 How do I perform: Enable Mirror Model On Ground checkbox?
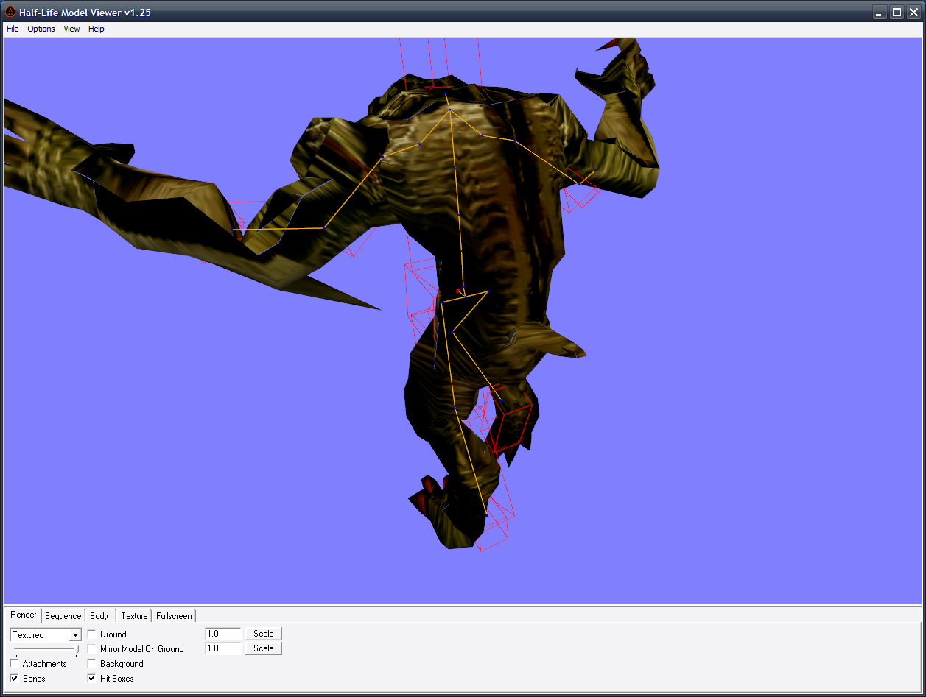click(91, 648)
